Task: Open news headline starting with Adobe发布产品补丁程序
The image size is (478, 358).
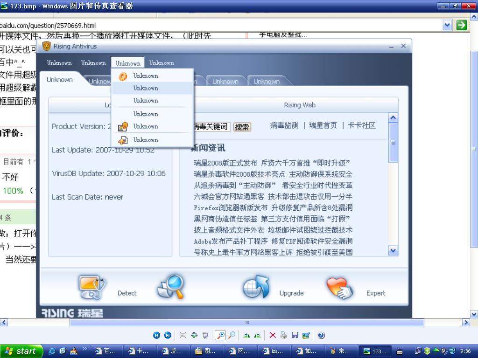Action: 273,241
